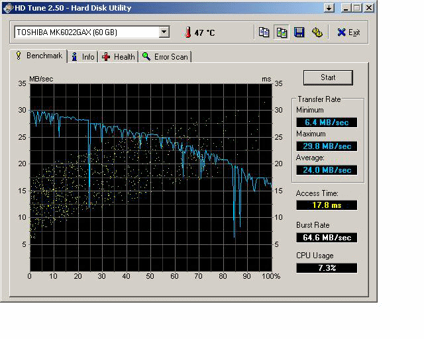Click the minimize-to-tray arrow button
The height and width of the screenshot is (339, 424).
(329, 8)
